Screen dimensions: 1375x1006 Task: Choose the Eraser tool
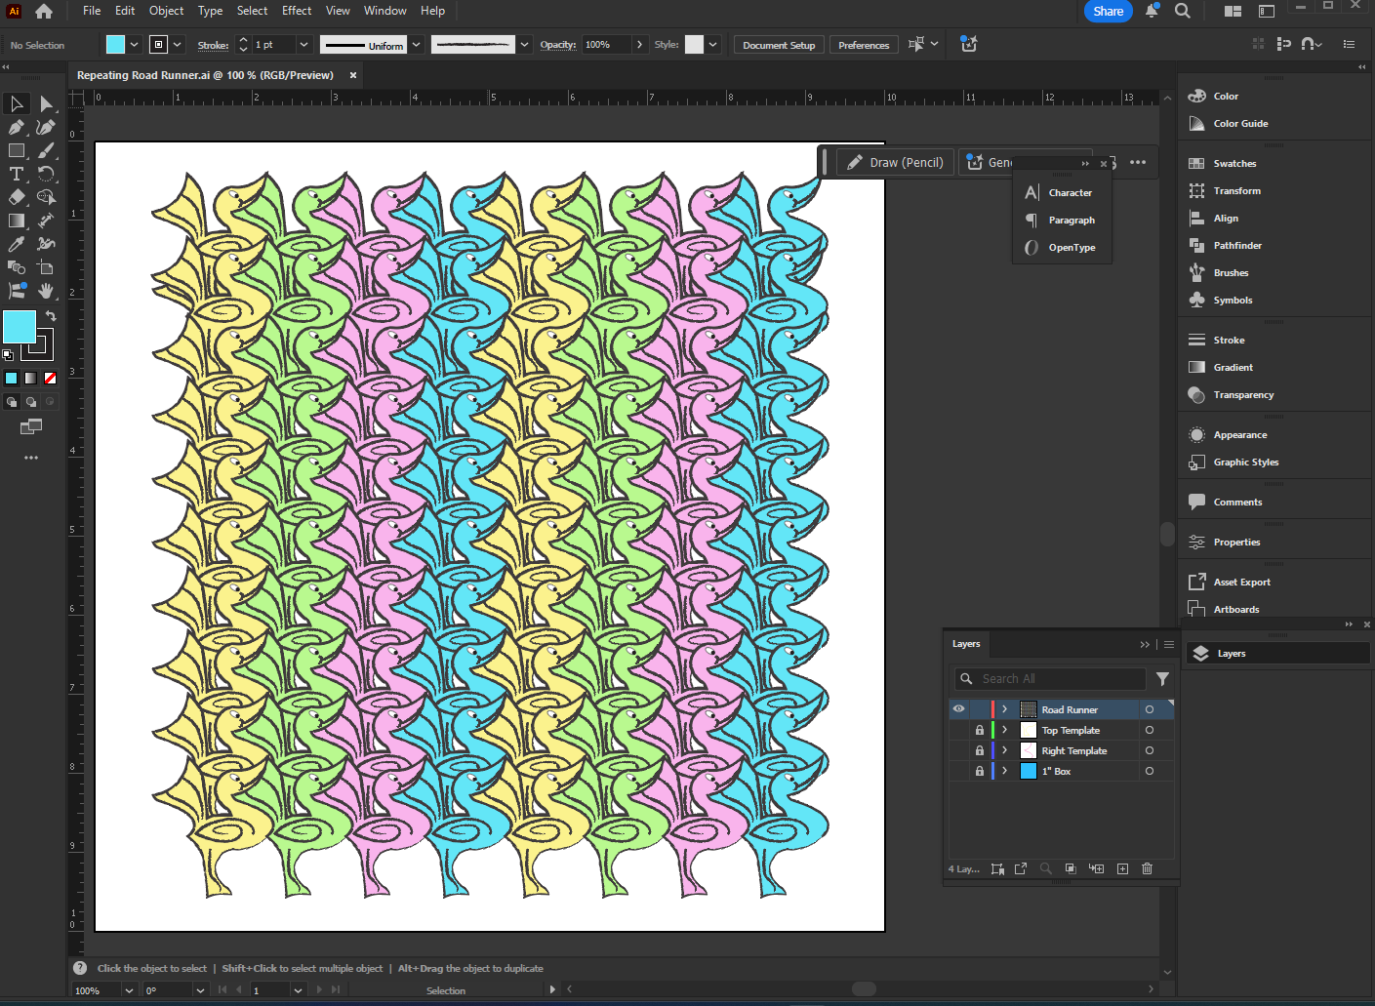(x=17, y=197)
